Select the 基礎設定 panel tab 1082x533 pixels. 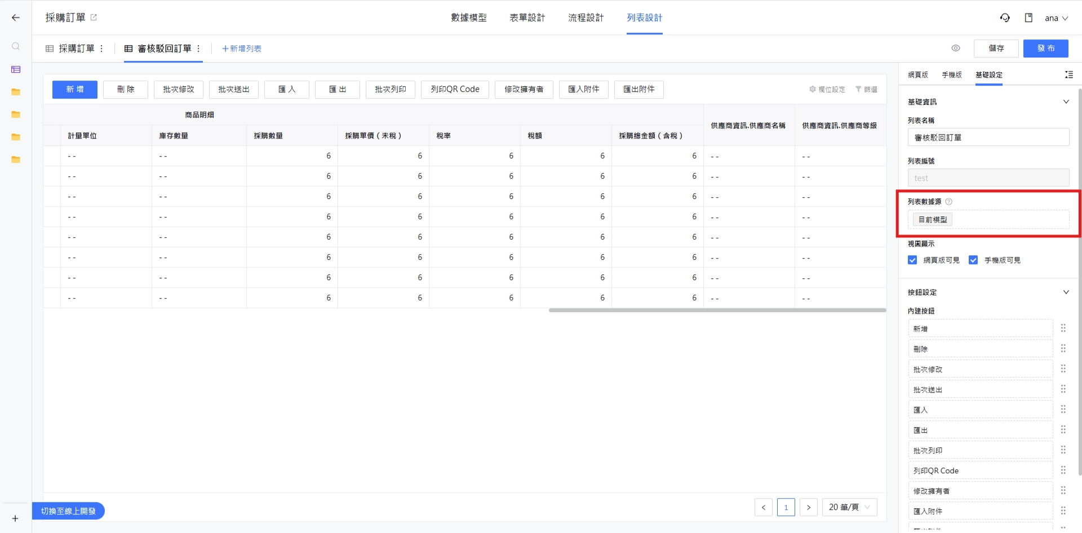pyautogui.click(x=989, y=74)
